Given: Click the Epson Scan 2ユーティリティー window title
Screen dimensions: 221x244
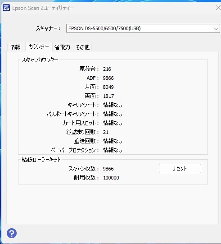Looking at the screenshot, I should click(x=43, y=8).
